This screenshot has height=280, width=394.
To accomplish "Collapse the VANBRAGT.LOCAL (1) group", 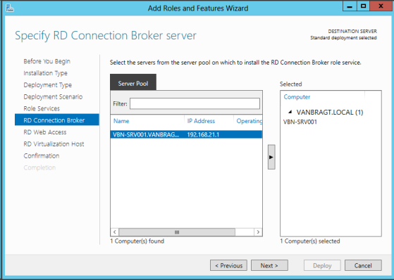I will 290,112.
